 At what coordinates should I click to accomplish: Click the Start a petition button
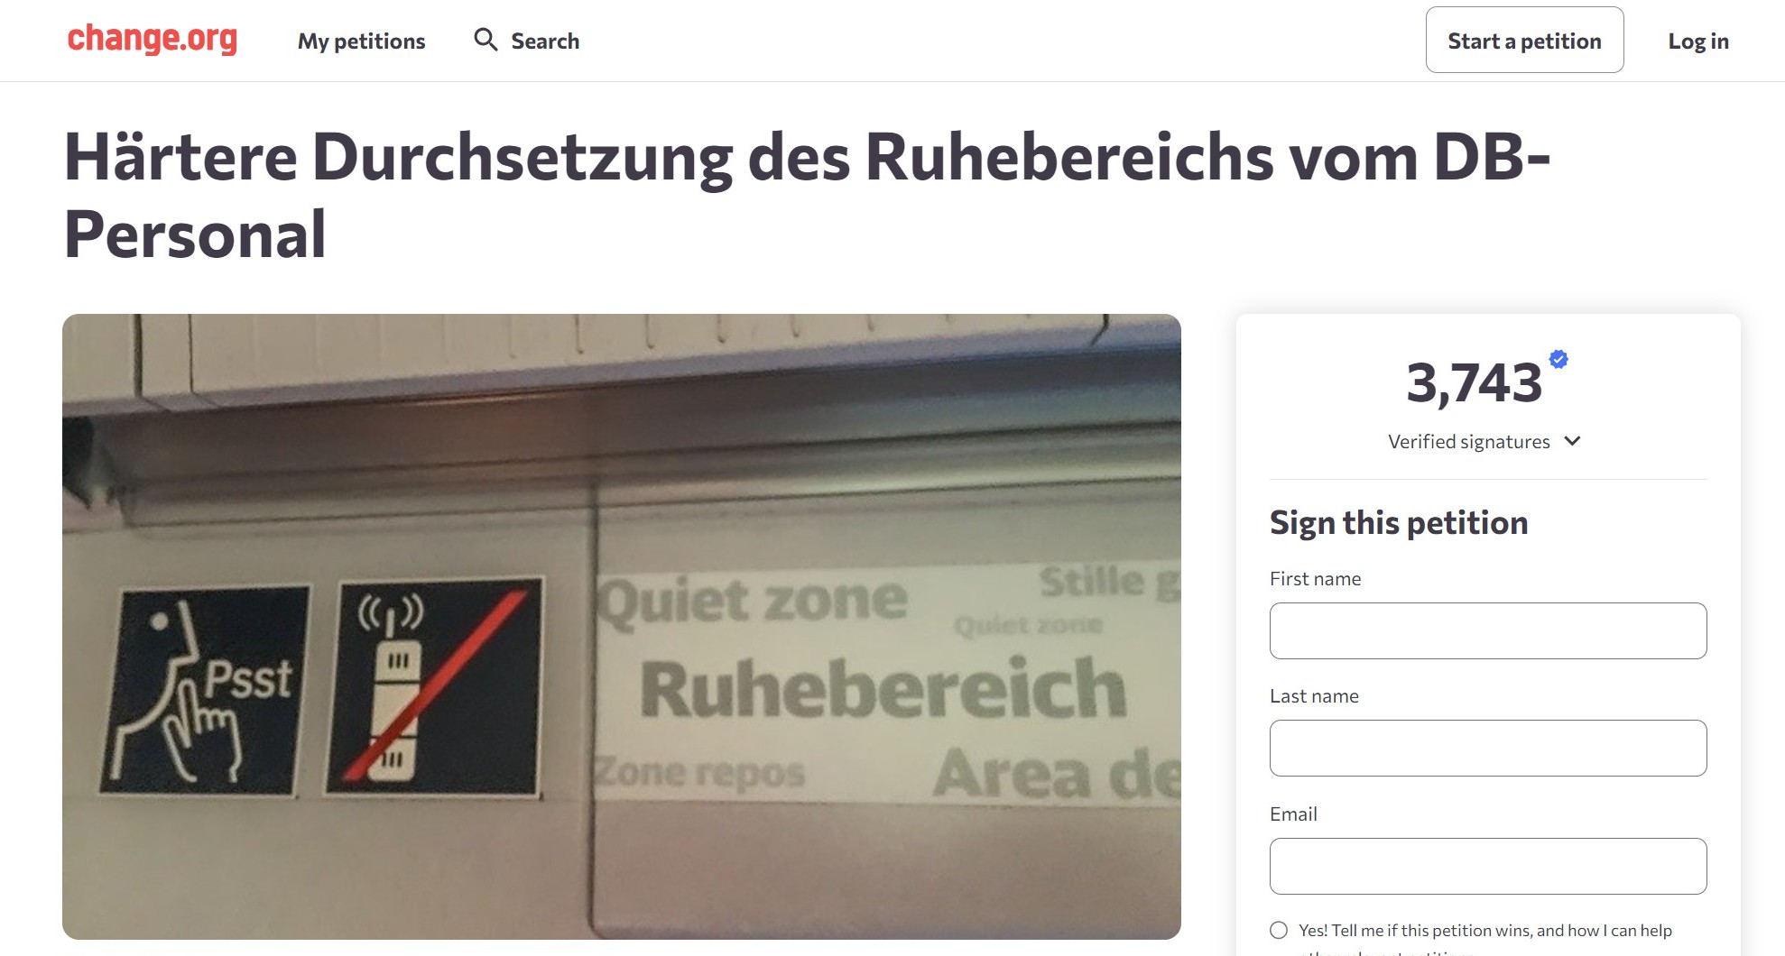(1524, 40)
